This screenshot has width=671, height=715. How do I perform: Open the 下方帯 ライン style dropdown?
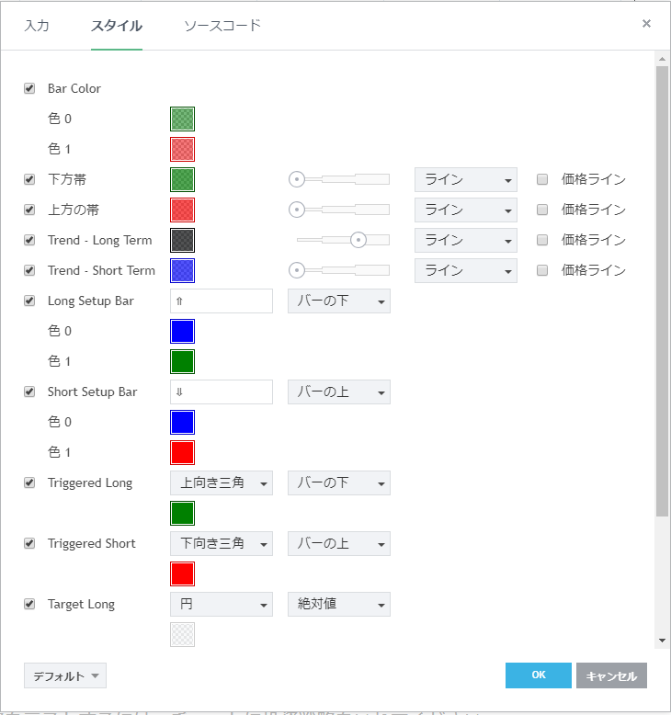point(465,179)
